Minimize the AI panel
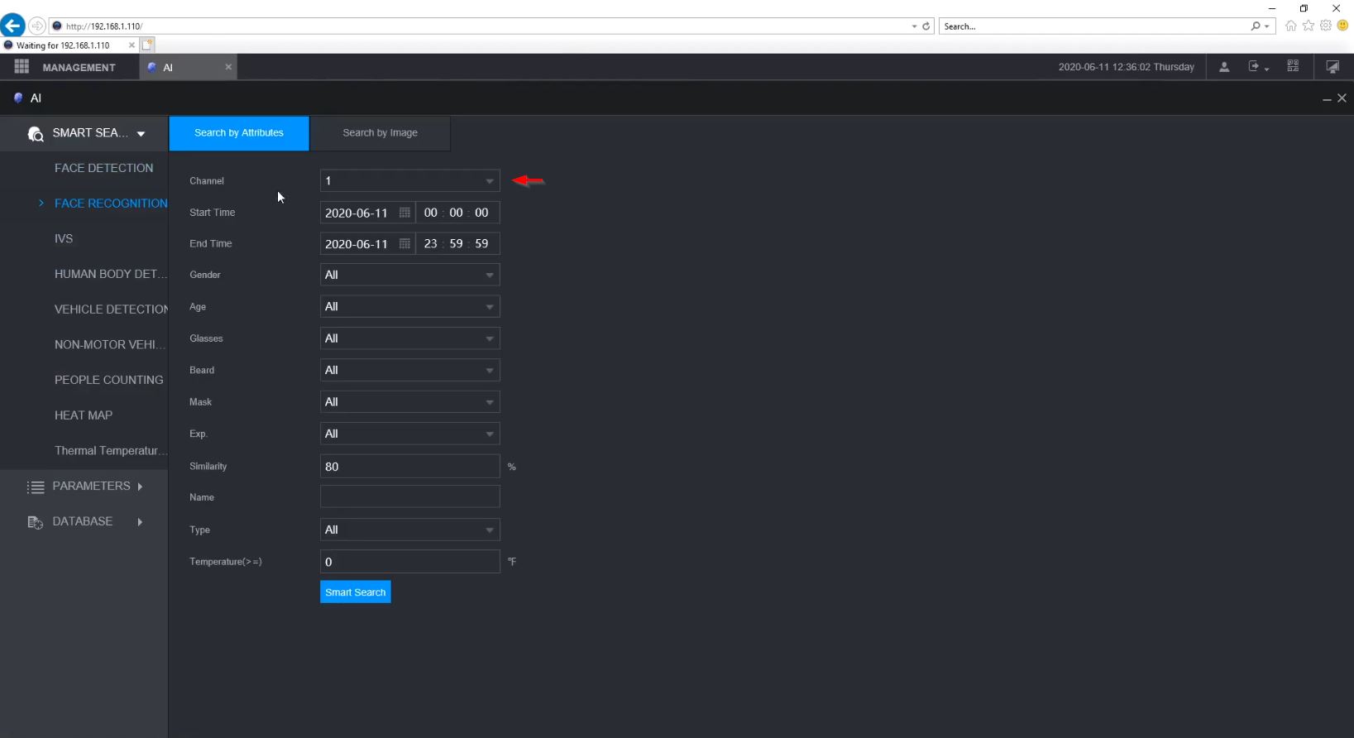 (x=1327, y=98)
